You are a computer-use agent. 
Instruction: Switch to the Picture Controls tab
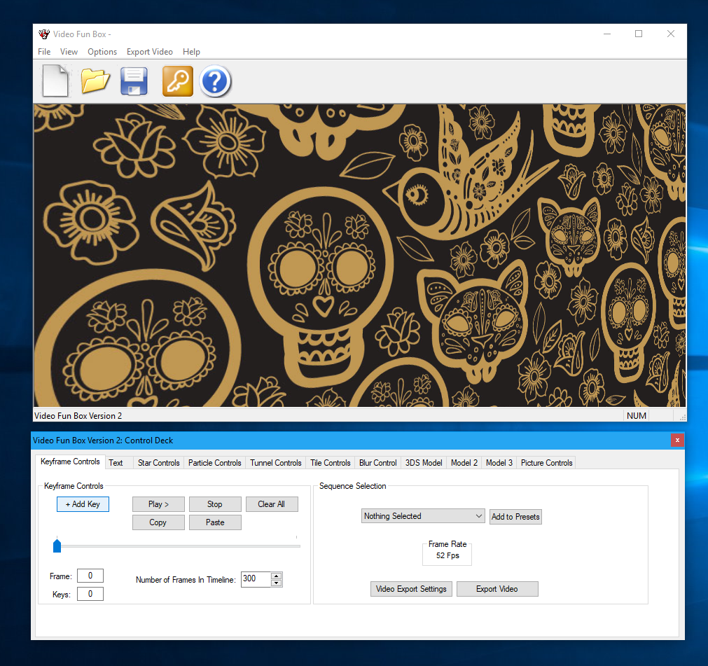(x=546, y=463)
